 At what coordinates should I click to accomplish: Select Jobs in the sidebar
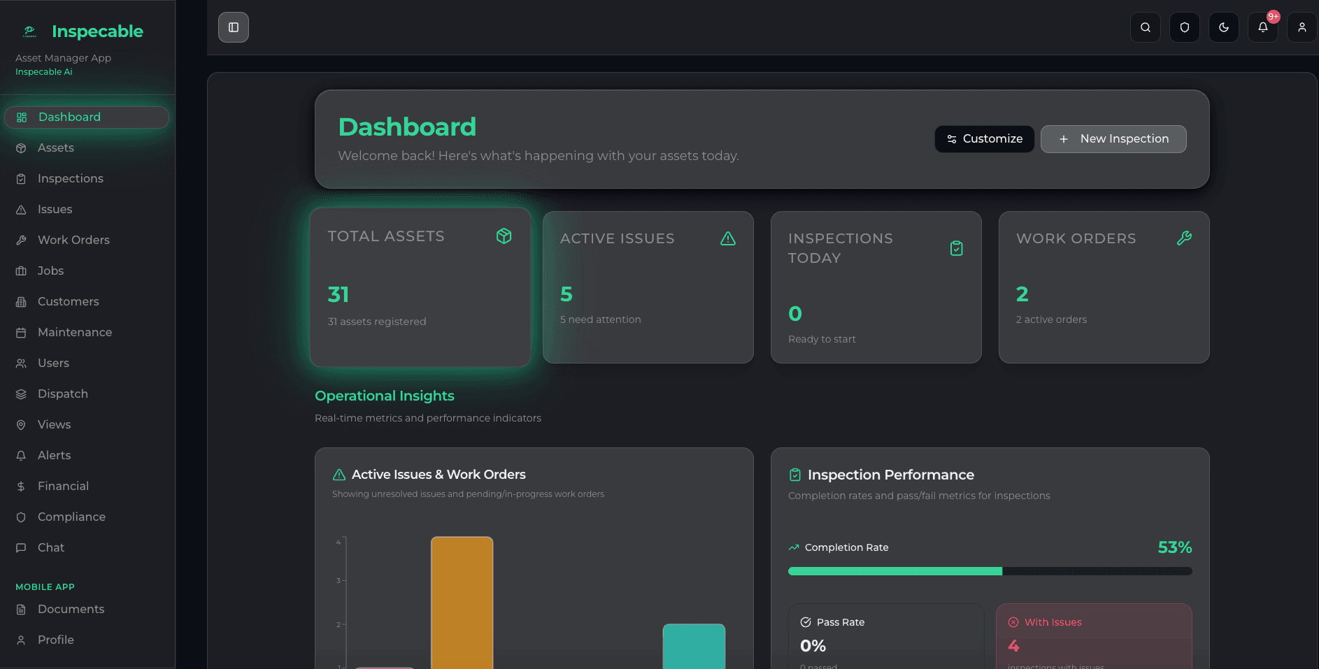click(87, 271)
